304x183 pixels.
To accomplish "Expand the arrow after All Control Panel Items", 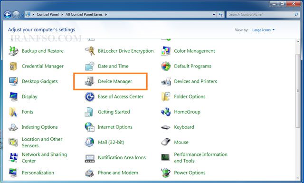I will tap(106, 15).
